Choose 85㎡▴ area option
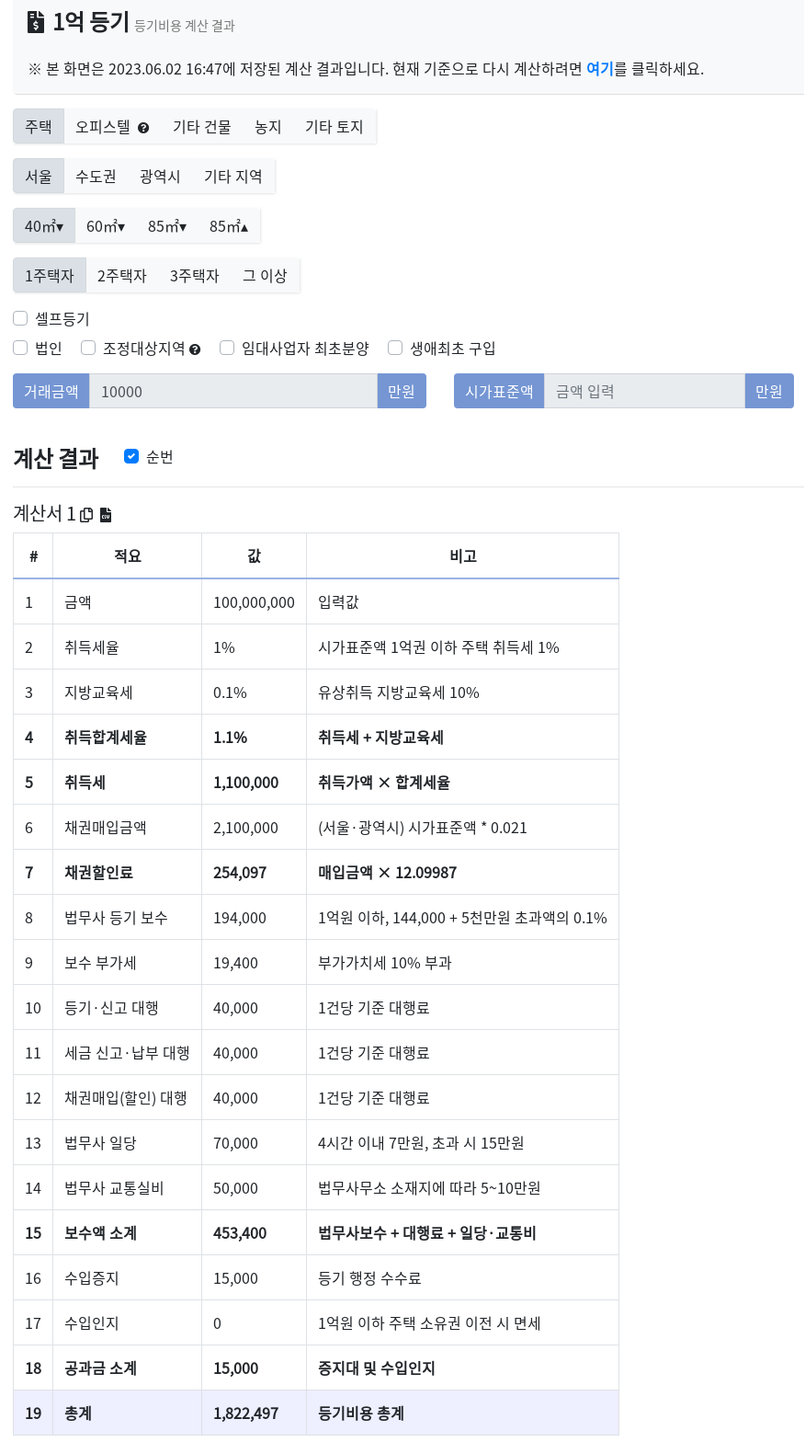Screen dimensions: 805x1442 coord(229,226)
